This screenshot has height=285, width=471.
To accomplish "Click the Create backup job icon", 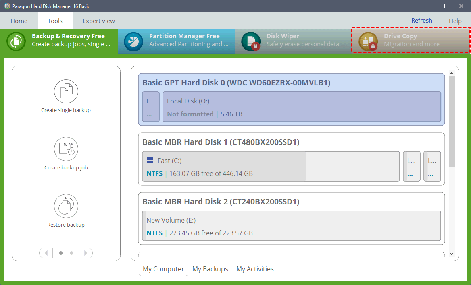I will (66, 149).
